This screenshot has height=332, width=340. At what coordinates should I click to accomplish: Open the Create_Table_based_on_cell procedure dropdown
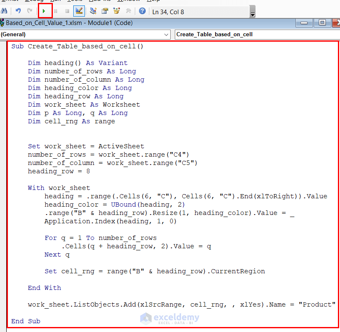click(257, 35)
